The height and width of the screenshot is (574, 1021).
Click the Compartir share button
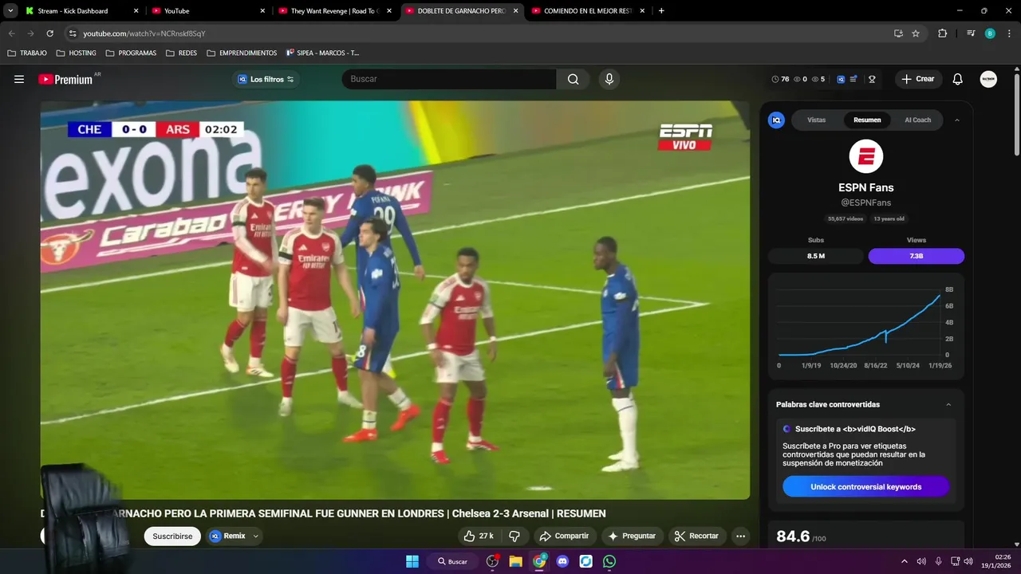(564, 536)
